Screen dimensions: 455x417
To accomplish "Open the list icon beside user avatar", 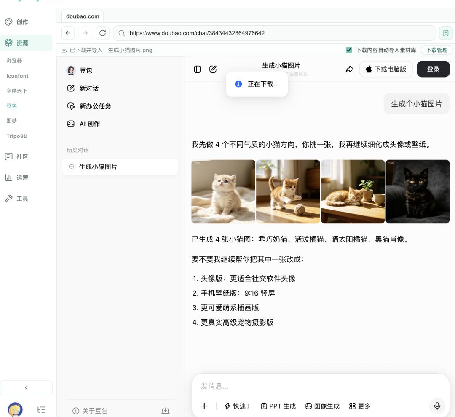I will 41,410.
